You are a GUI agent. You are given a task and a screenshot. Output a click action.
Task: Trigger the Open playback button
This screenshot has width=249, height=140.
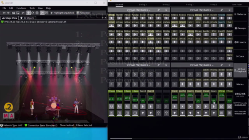pos(229,17)
